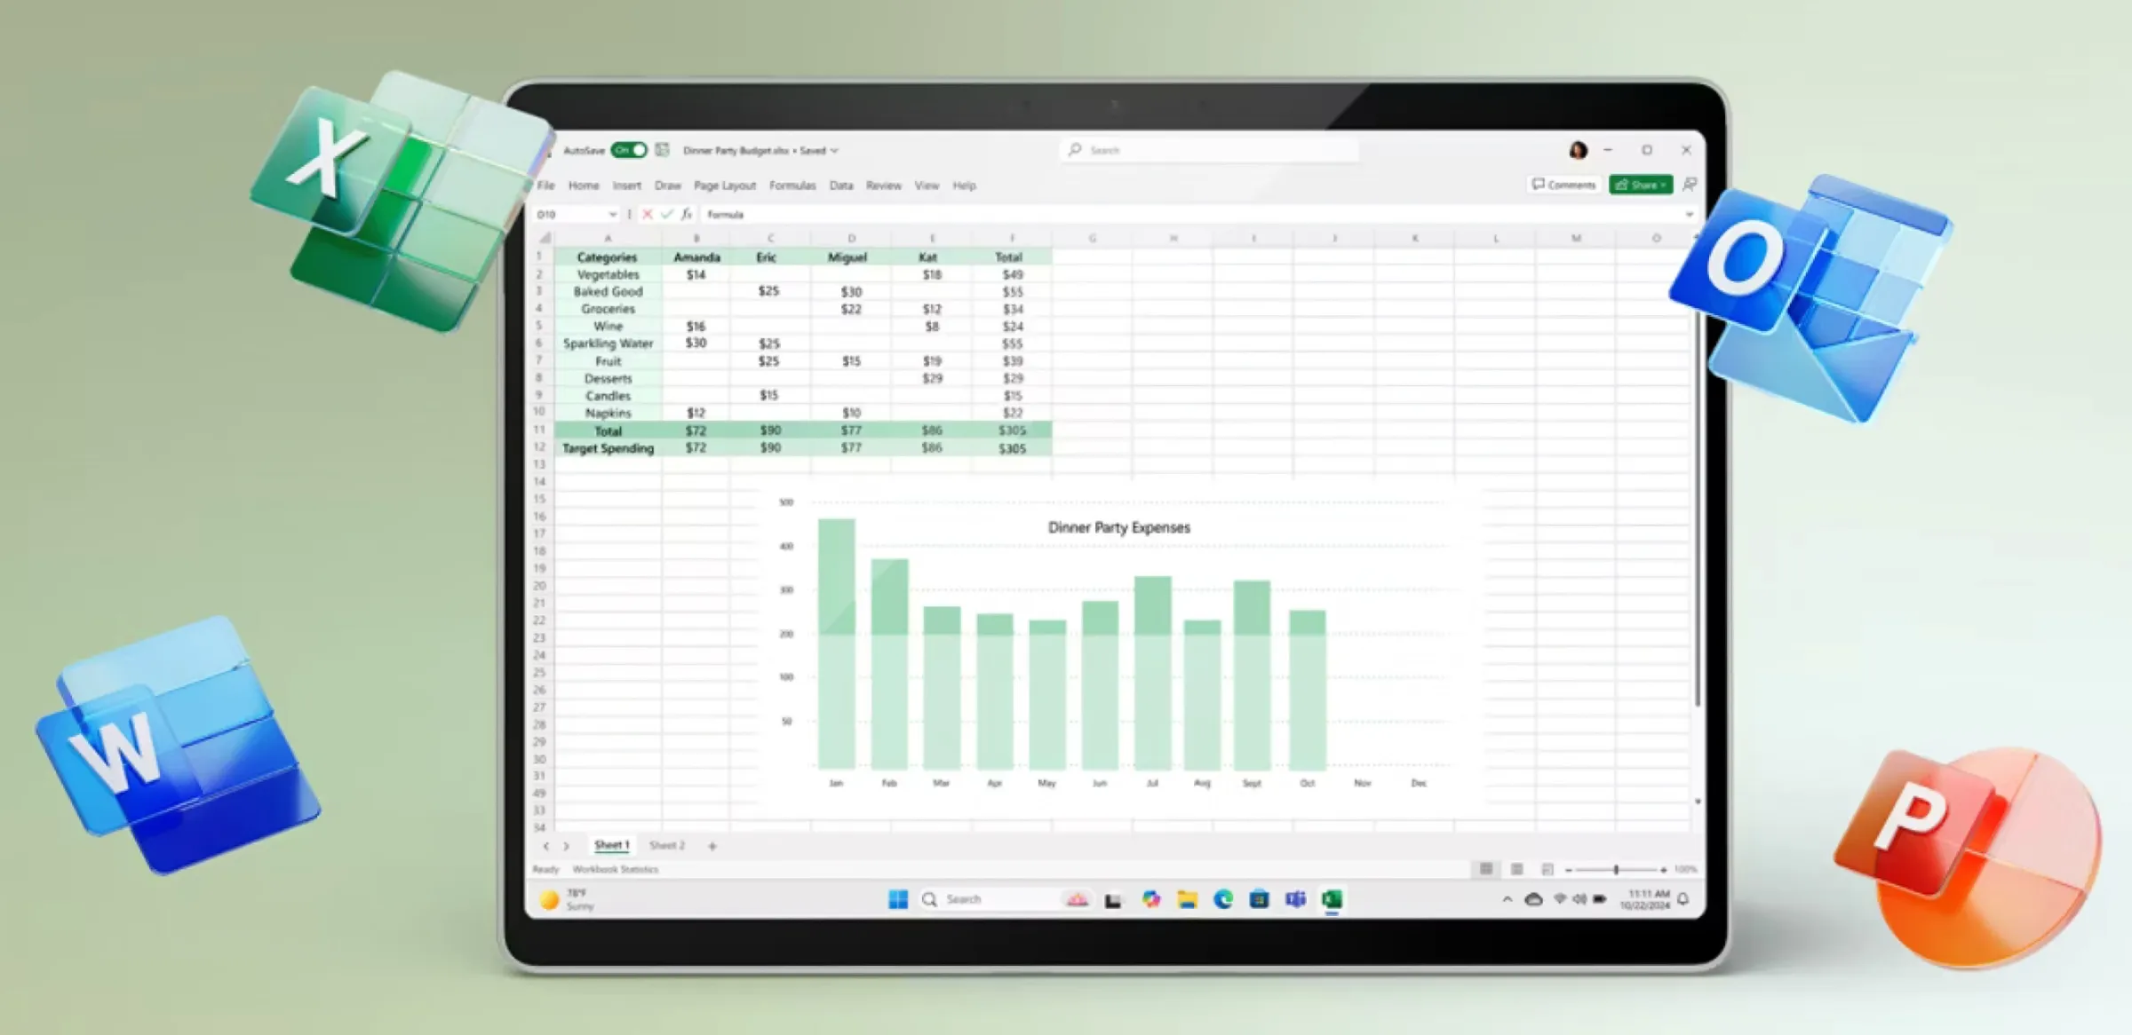Image resolution: width=2132 pixels, height=1035 pixels.
Task: Switch to the Formulas ribbon tab
Action: (792, 186)
